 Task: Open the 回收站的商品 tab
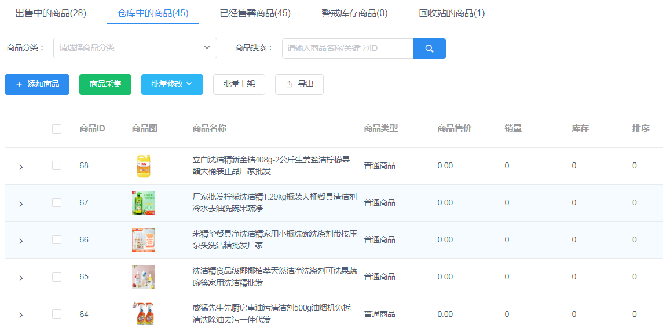(452, 13)
